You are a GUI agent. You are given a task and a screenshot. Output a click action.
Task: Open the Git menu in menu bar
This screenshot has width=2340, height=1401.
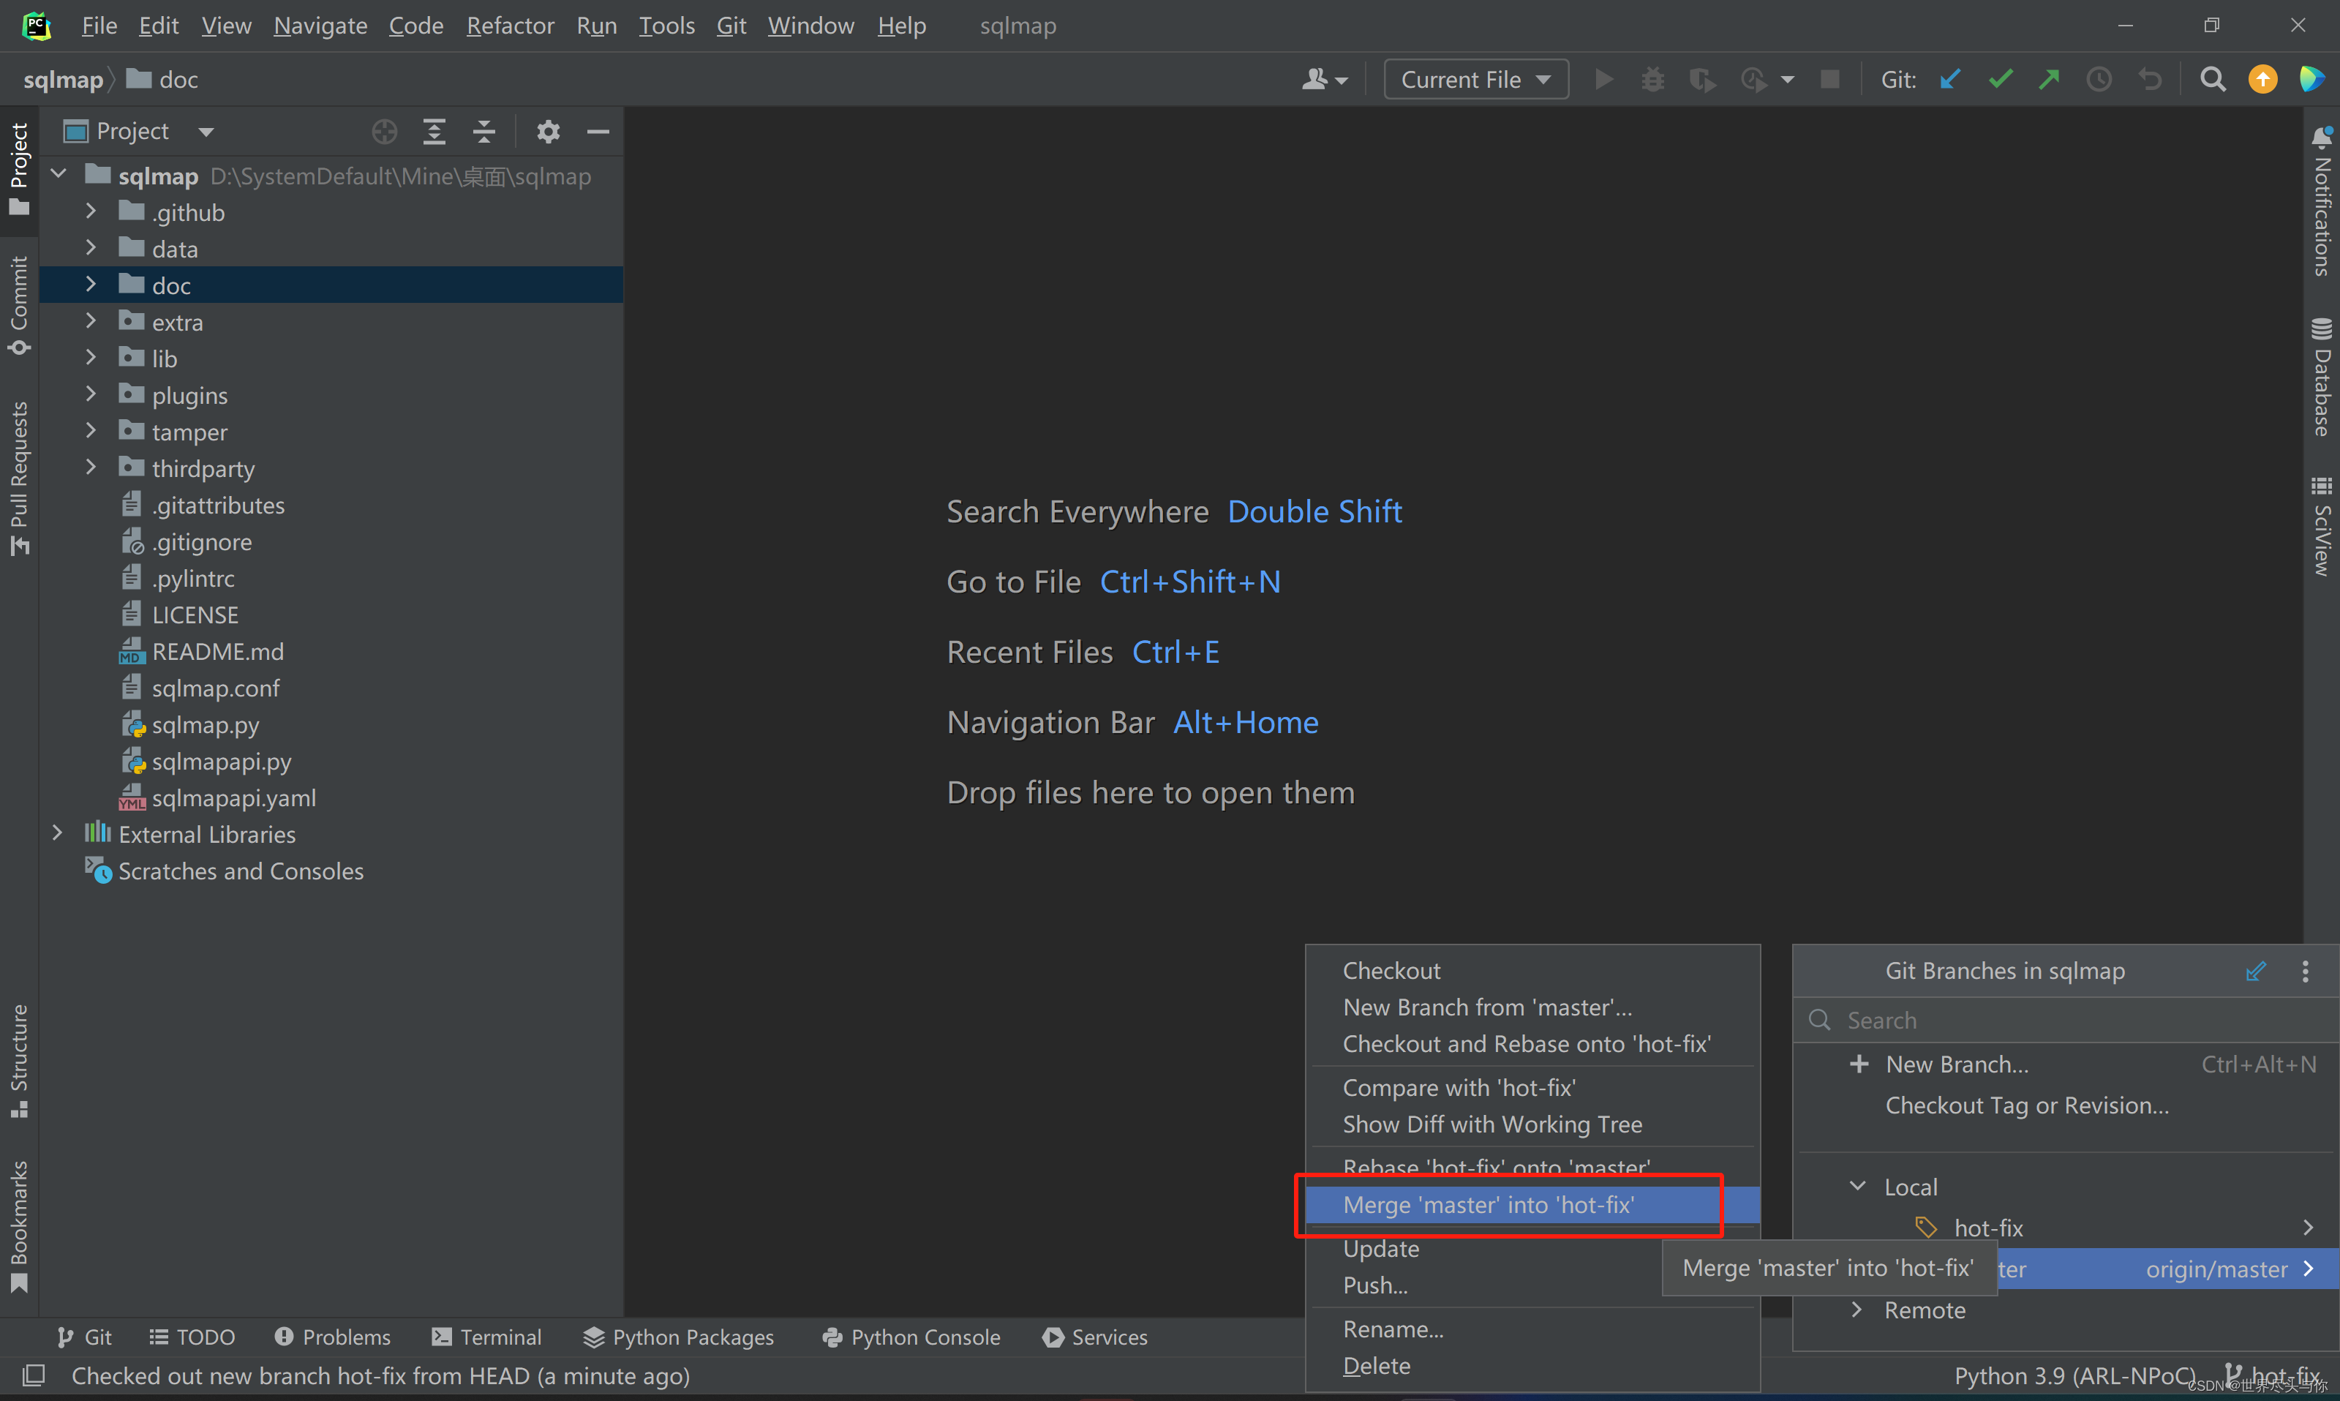(x=731, y=26)
